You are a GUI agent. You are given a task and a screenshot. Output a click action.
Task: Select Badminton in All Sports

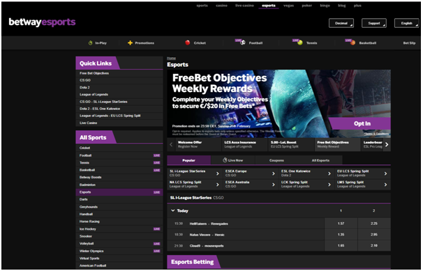[x=119, y=185]
